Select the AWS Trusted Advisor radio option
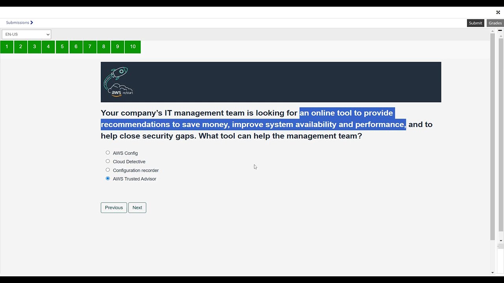This screenshot has width=504, height=283. (107, 178)
